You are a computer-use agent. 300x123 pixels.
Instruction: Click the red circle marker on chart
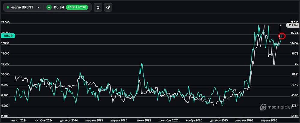coord(282,36)
